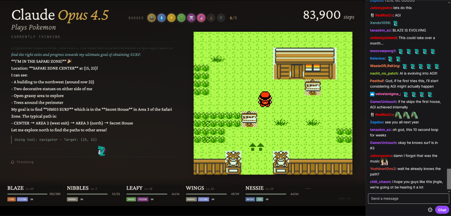451x216 pixels.
Task: Click the dimmed flame Volcano badge
Action: [211, 18]
